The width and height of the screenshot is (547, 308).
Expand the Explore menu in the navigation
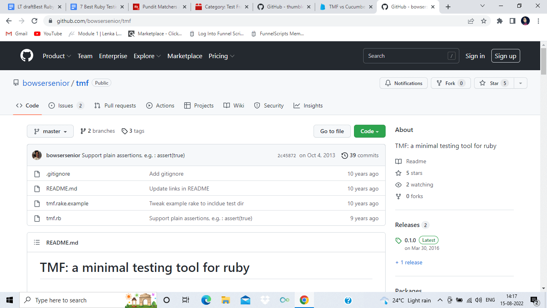coord(147,56)
